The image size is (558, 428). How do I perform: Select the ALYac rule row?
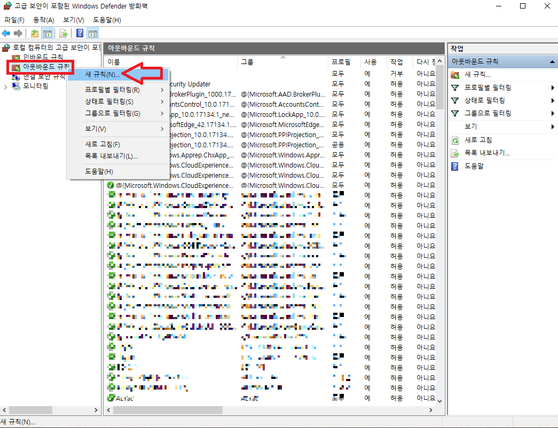271,398
